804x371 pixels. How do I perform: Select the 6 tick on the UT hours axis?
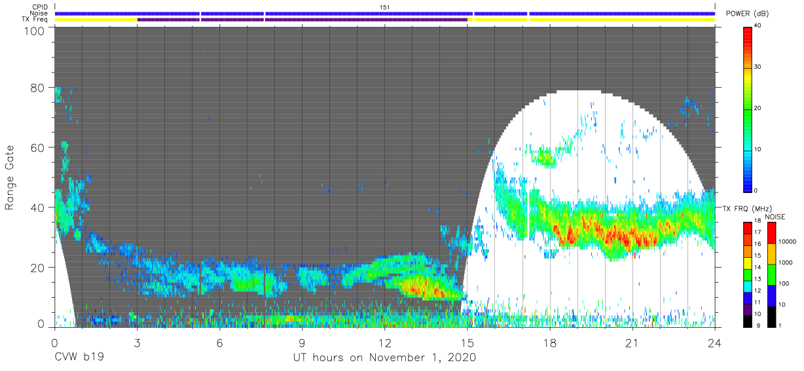point(219,342)
